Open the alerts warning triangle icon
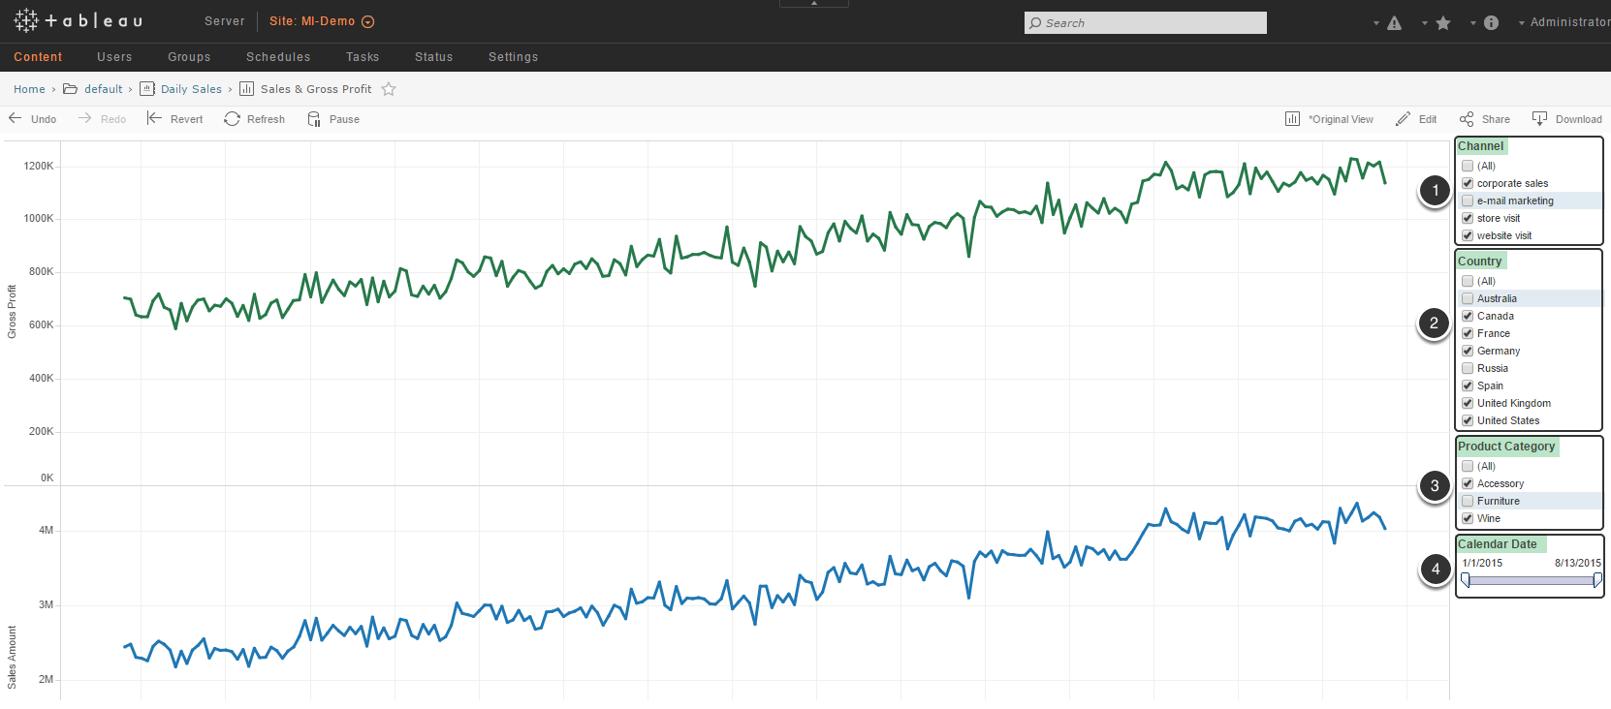Screen dimensions: 1611x709 point(1394,23)
